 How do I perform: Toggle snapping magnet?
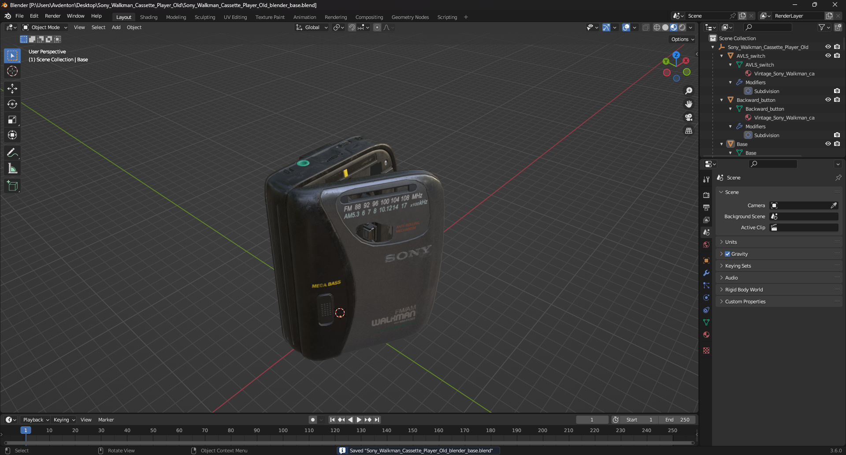352,27
